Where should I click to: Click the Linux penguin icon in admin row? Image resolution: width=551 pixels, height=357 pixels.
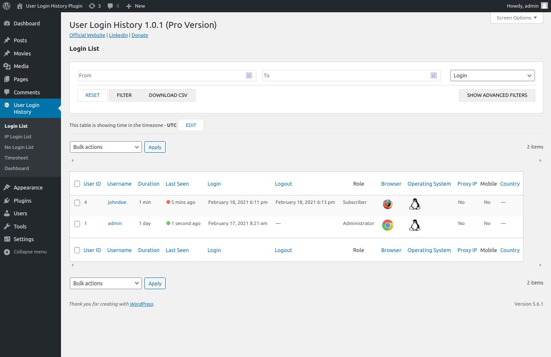click(x=415, y=225)
